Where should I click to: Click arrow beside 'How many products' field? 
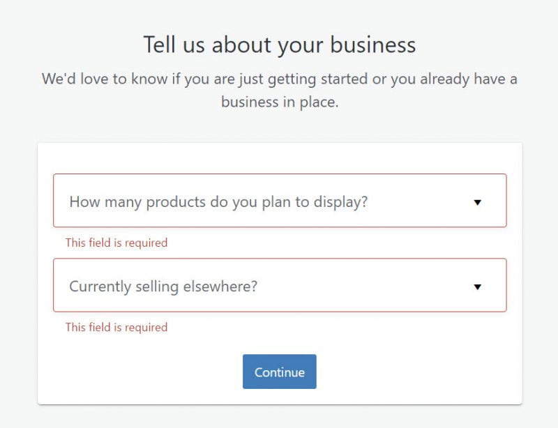(x=478, y=202)
